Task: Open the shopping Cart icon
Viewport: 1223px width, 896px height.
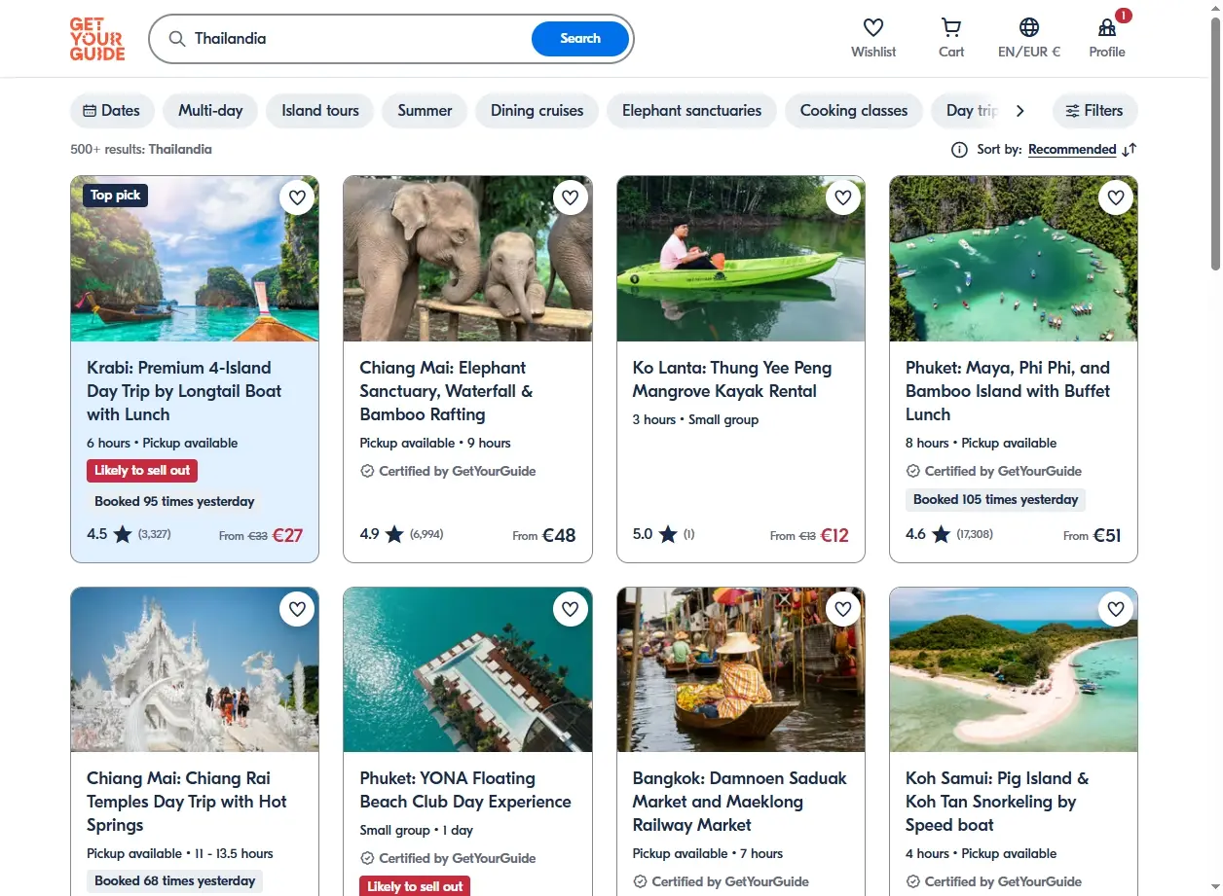Action: pos(951,27)
